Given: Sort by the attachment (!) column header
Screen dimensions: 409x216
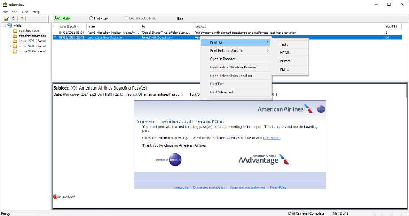Looking at the screenshot, I should pyautogui.click(x=55, y=27).
